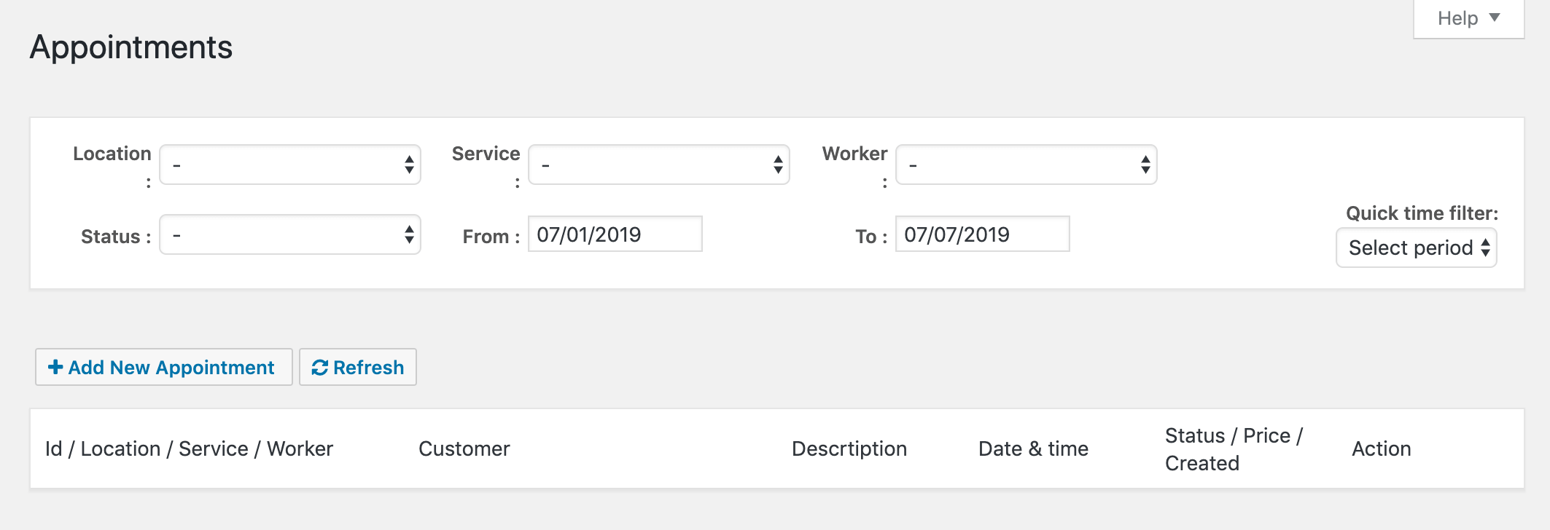Click the plus icon on Add New Appointment
Viewport: 1550px width, 530px height.
pyautogui.click(x=55, y=367)
